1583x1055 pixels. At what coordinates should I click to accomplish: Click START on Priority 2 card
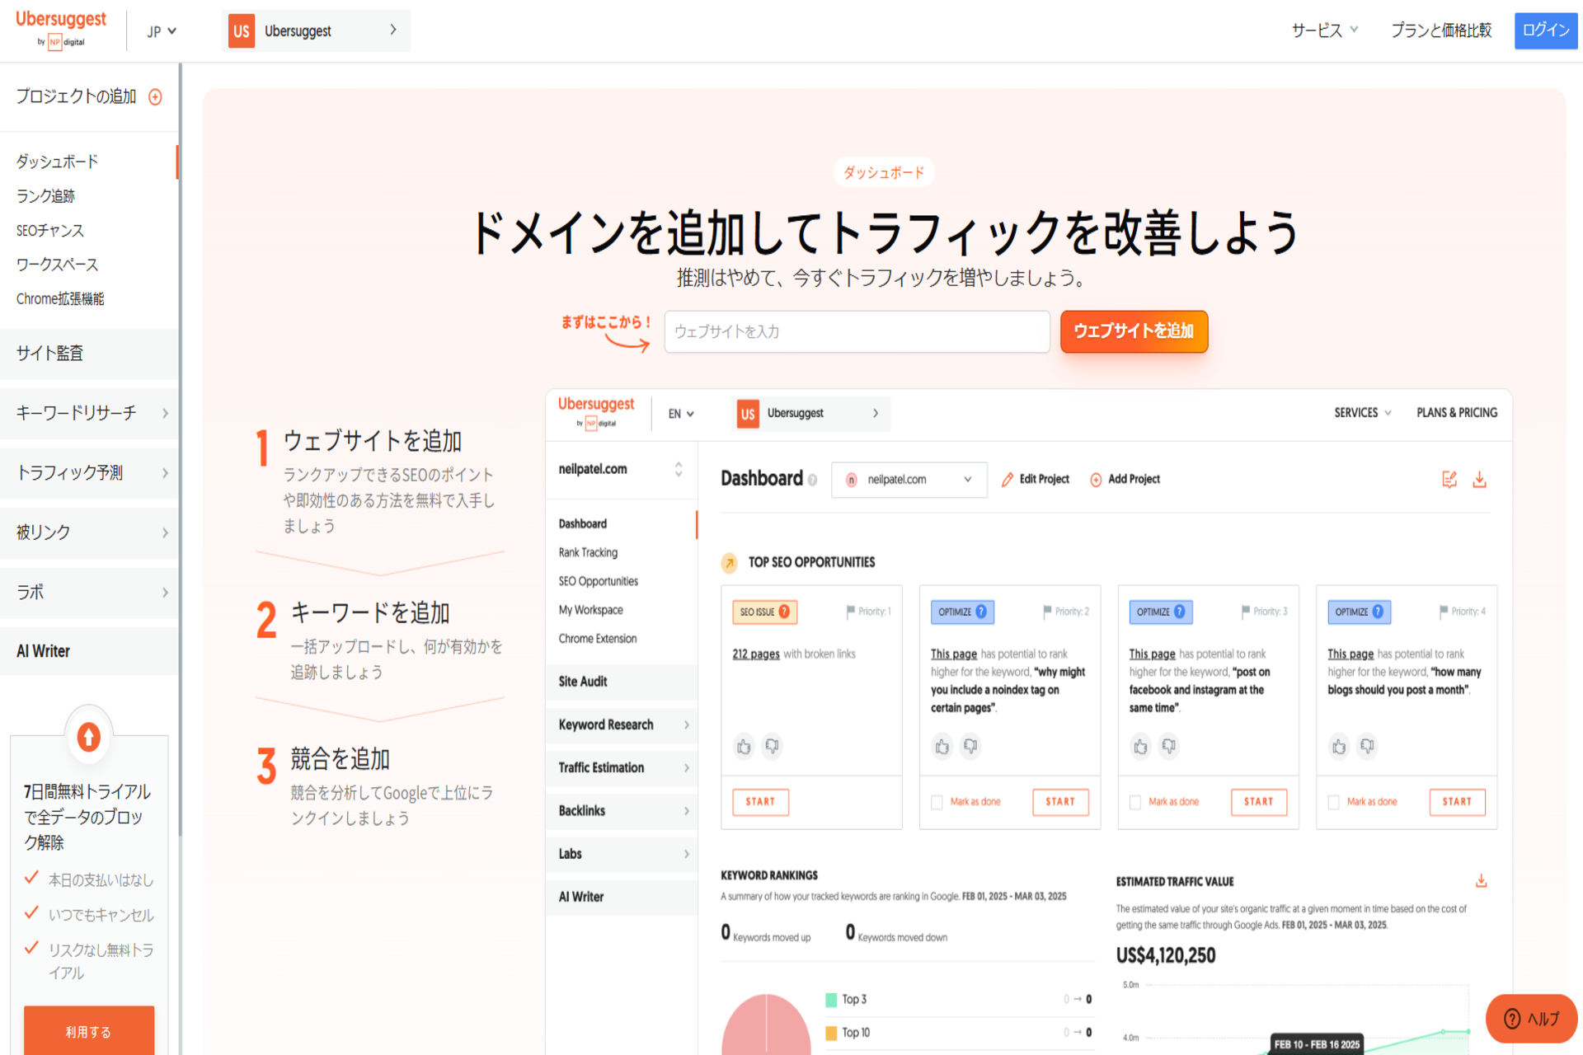coord(1060,802)
